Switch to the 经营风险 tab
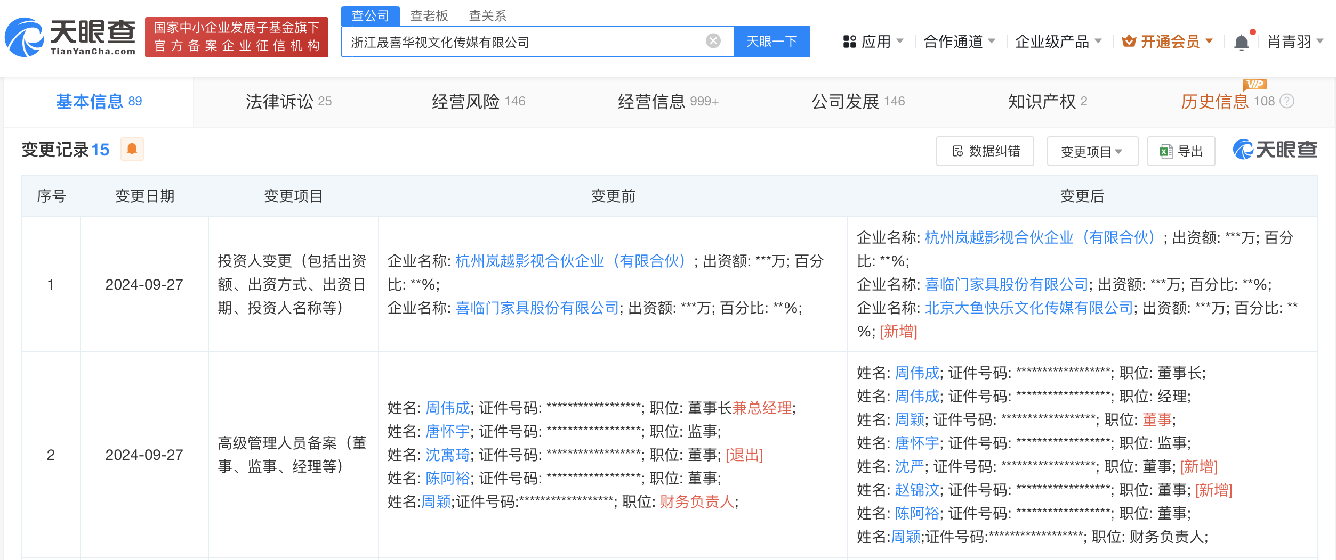Image resolution: width=1336 pixels, height=560 pixels. tap(478, 101)
